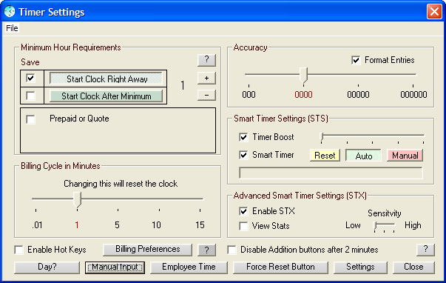The image size is (446, 283).
Task: Click the minus button to decrease minimum hours
Action: click(x=206, y=95)
